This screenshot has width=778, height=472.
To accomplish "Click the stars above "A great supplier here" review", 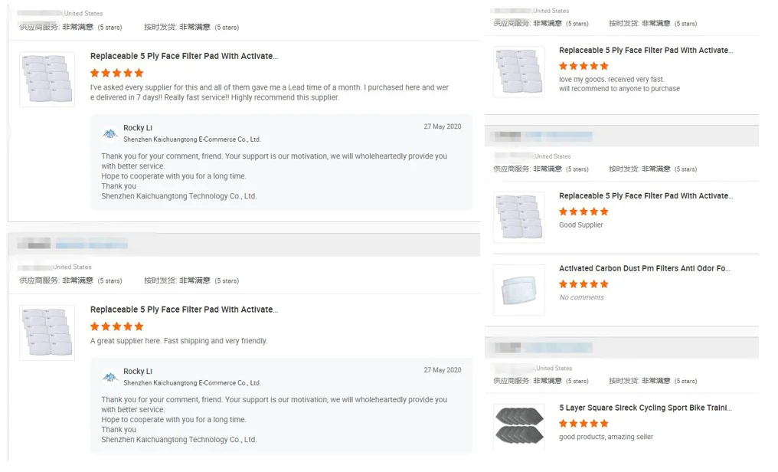I will pyautogui.click(x=117, y=326).
